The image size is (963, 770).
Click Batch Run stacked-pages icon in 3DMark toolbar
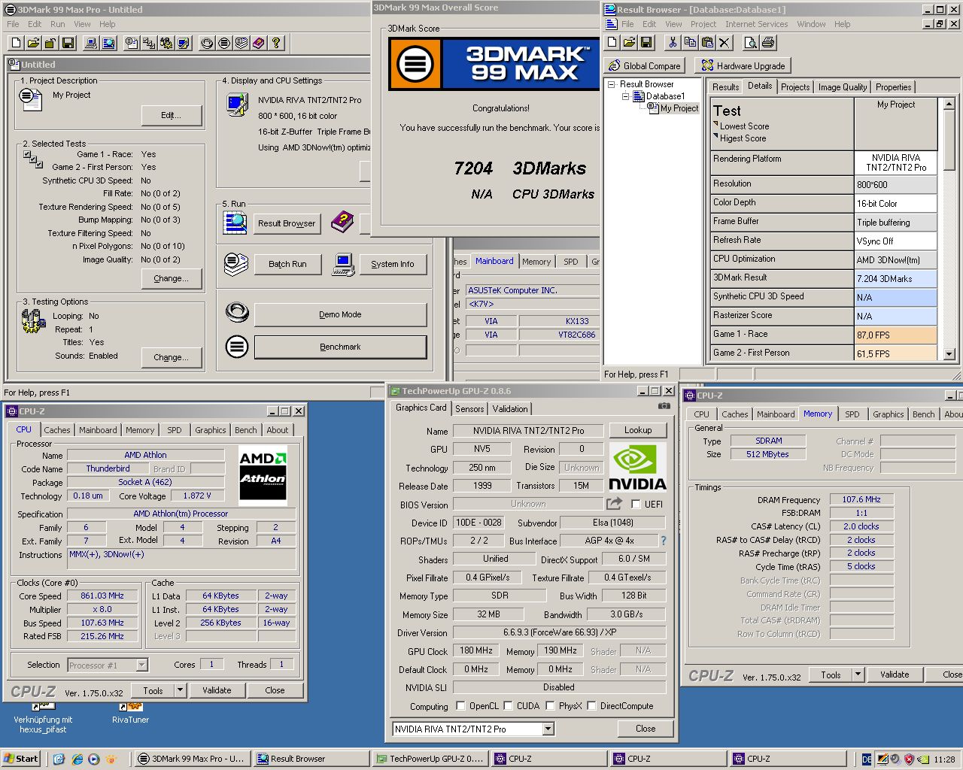pyautogui.click(x=242, y=43)
